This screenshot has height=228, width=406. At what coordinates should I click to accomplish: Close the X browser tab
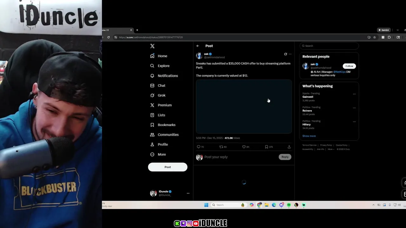[x=131, y=30]
